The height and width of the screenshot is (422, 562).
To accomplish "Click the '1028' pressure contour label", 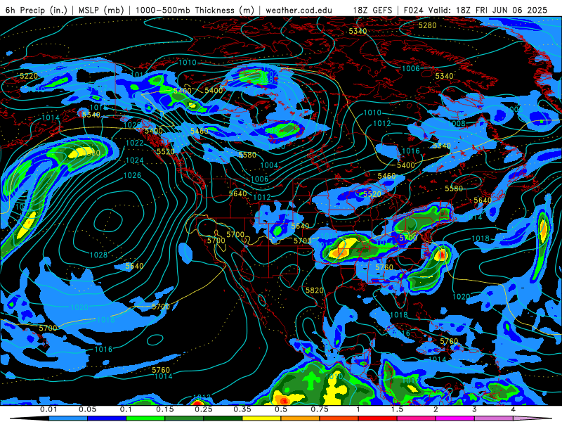I will coord(98,255).
